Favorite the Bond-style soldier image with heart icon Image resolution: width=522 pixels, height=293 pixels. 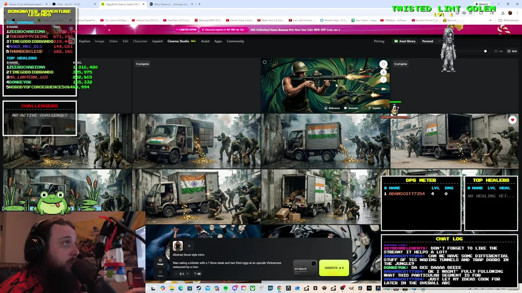click(383, 64)
